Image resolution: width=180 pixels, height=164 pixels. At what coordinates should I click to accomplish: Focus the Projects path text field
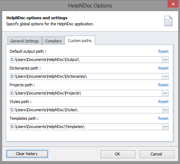86,93
